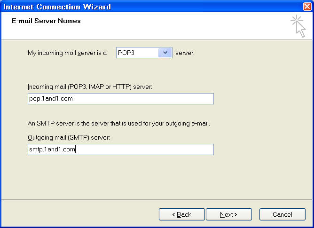Close the Internet Connection Wizard window
The width and height of the screenshot is (314, 228).
pyautogui.click(x=307, y=7)
